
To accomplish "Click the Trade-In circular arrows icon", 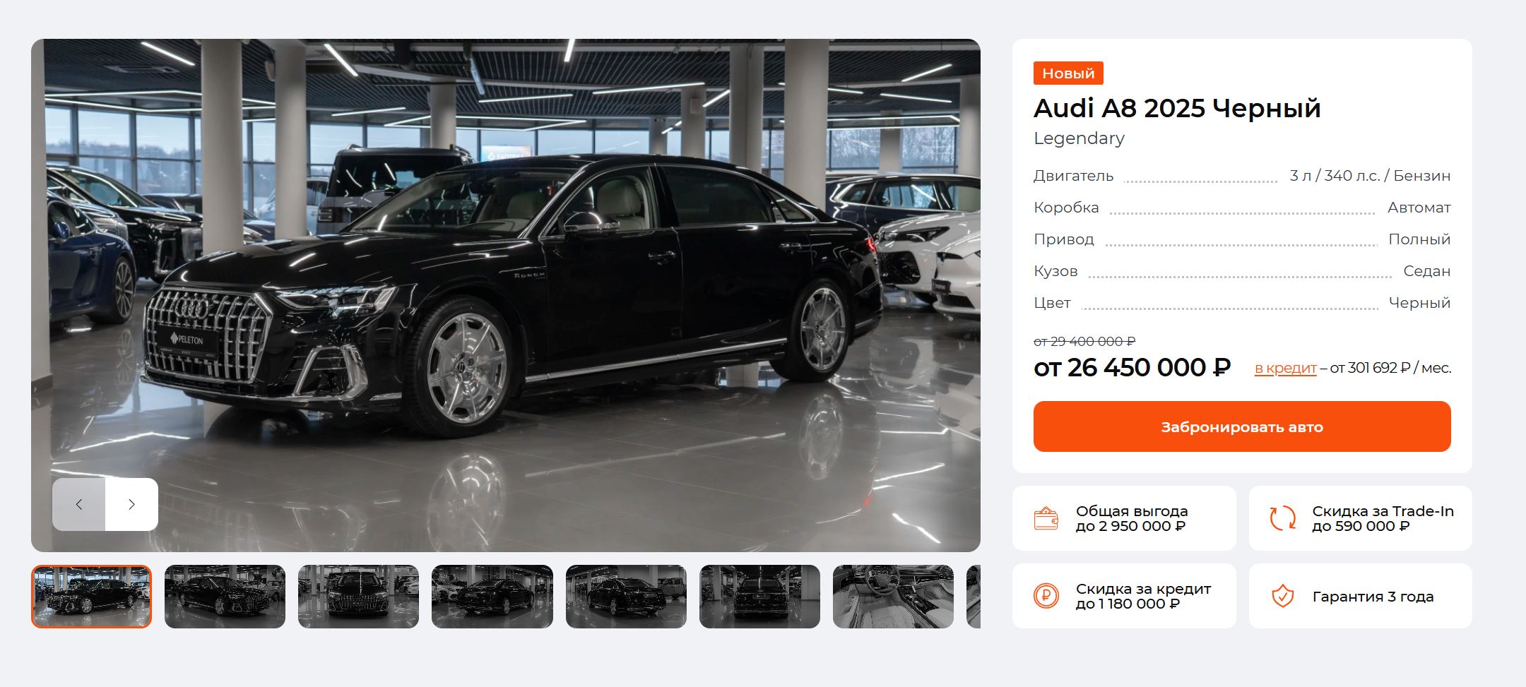I will [1282, 518].
